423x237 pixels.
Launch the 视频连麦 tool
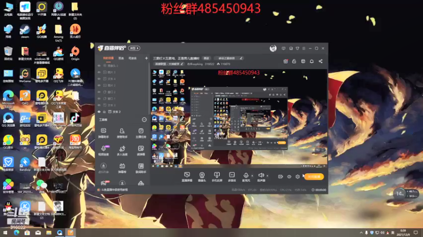[103, 151]
